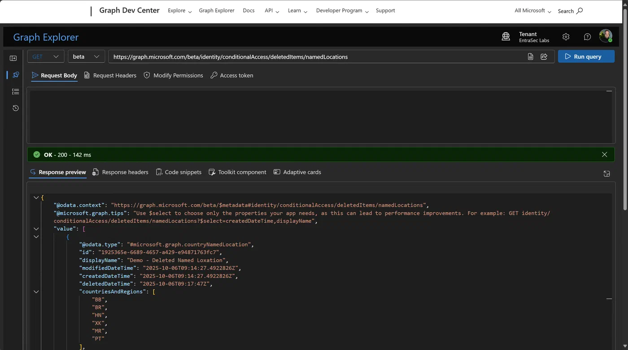
Task: Open the beta version dropdown
Action: (86, 56)
